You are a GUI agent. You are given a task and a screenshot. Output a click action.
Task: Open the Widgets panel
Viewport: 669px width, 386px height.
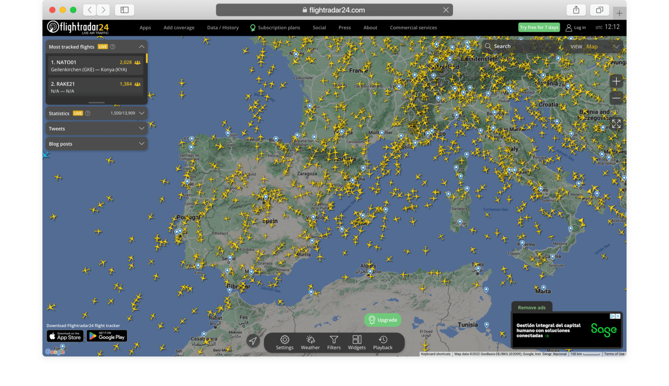(357, 343)
